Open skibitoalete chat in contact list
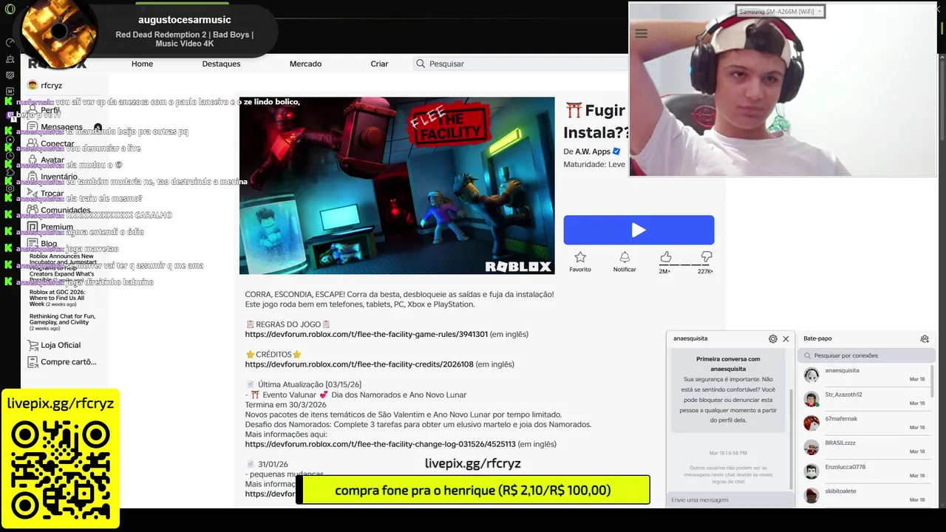This screenshot has height=532, width=946. [865, 495]
